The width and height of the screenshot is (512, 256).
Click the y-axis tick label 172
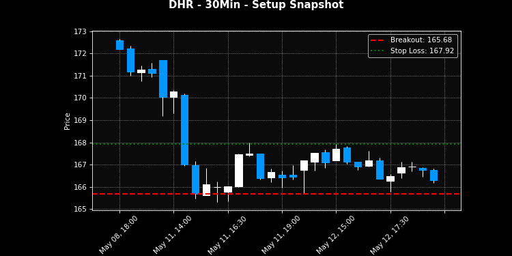(x=80, y=53)
